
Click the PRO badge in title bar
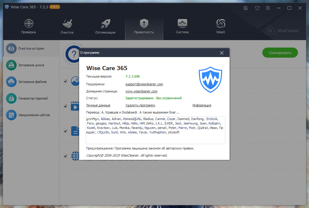[54, 7]
